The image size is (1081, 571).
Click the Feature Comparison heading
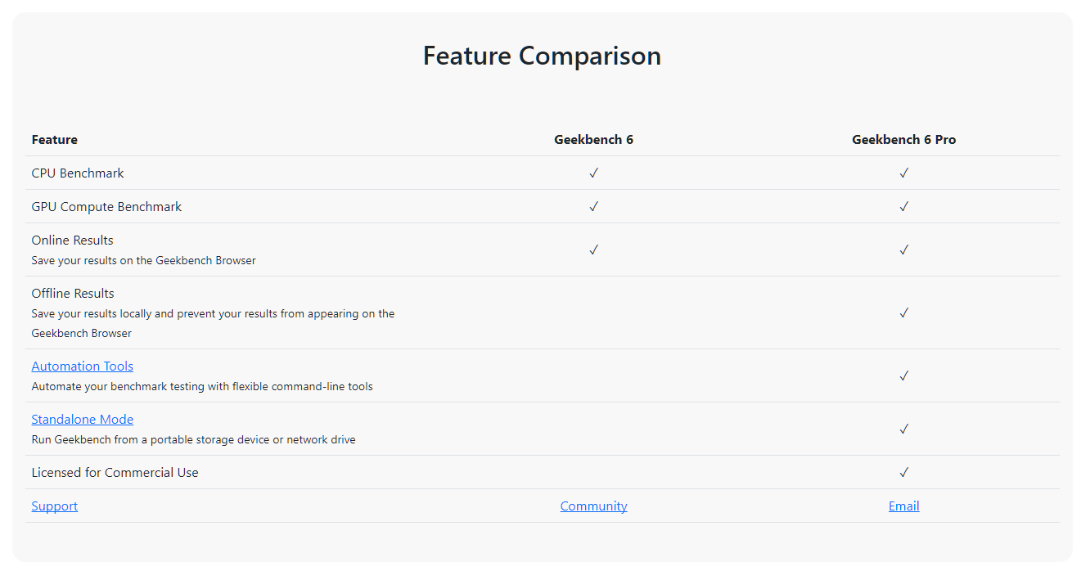542,56
